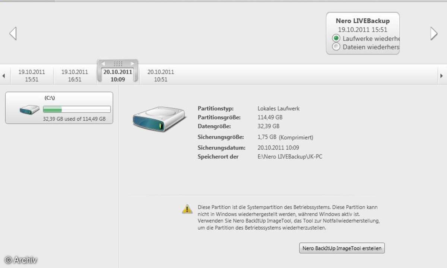Click the "Speicherort der" label
Image resolution: width=447 pixels, height=268 pixels.
[x=218, y=157]
